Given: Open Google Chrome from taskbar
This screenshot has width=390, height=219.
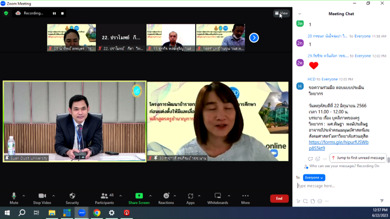Looking at the screenshot, I should click(97, 213).
